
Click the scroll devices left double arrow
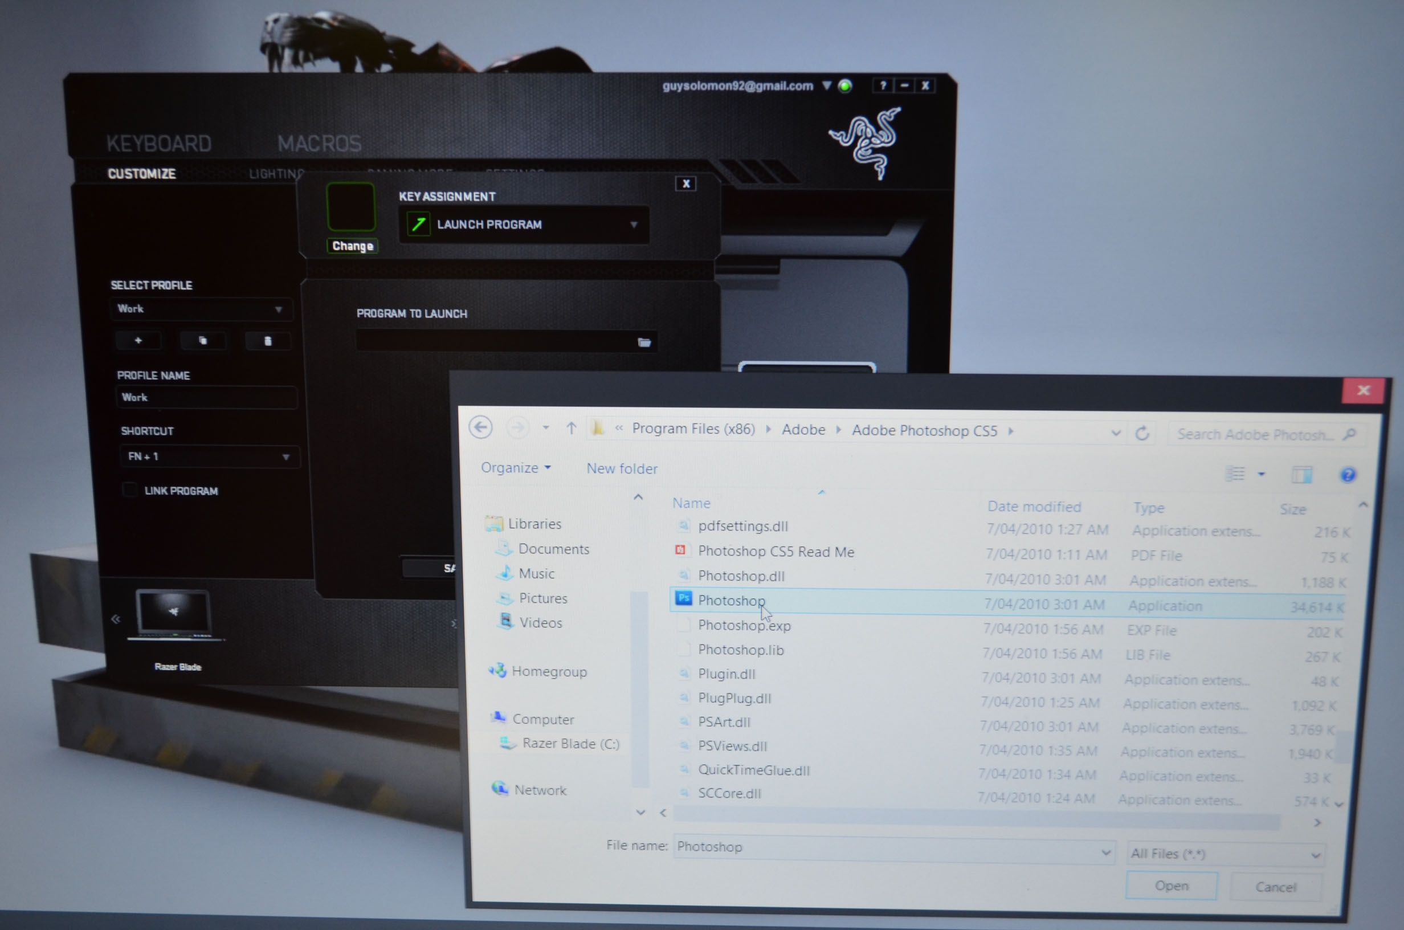pos(116,619)
